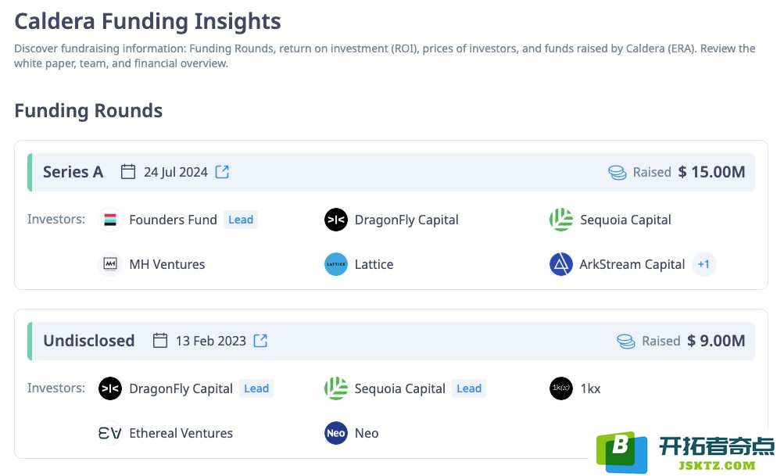This screenshot has width=784, height=476.
Task: Click the 1kx logo icon
Action: coord(561,388)
